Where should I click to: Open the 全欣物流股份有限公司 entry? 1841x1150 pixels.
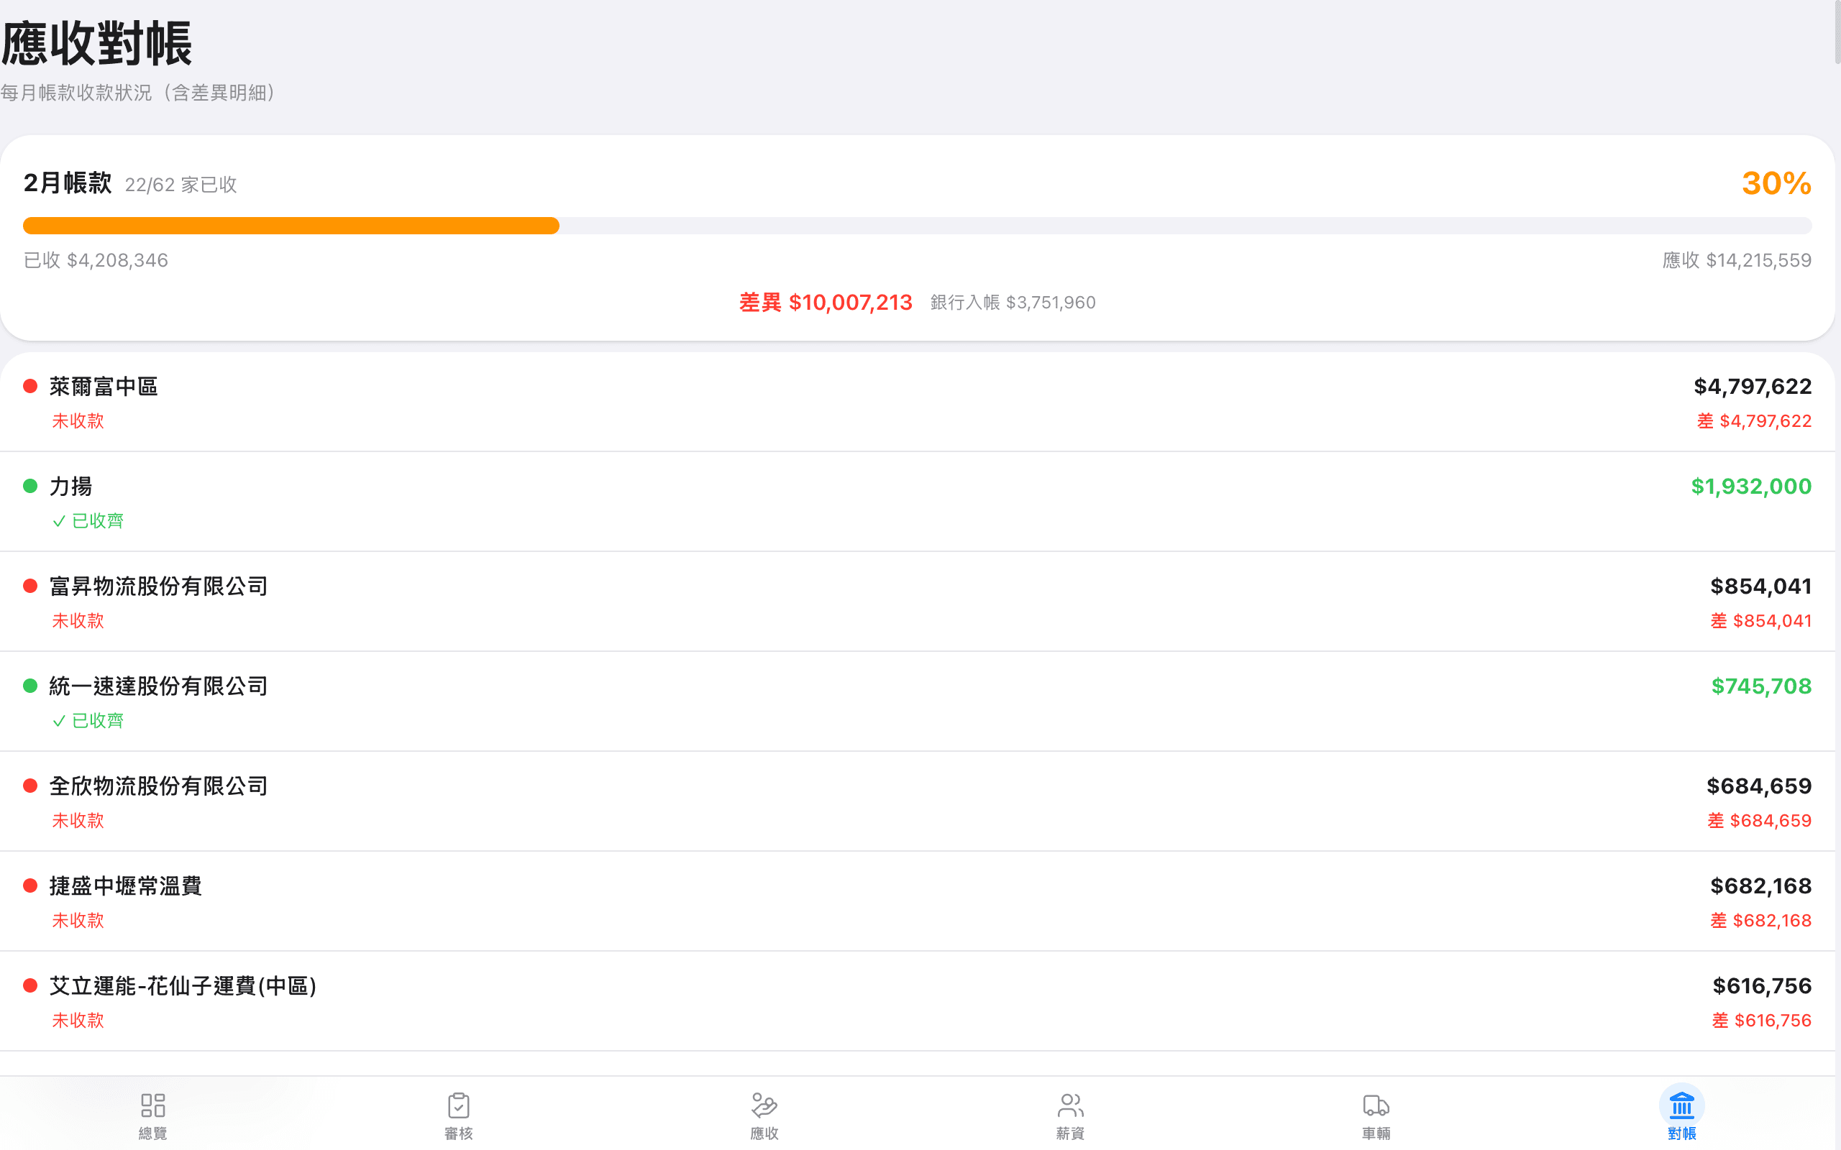[x=159, y=786]
